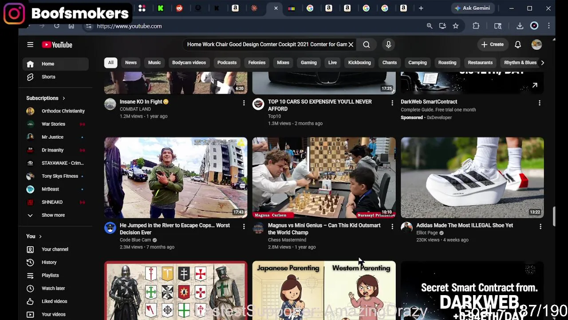Close the active browser tab
Screen dimensions: 568x320
tap(276, 8)
